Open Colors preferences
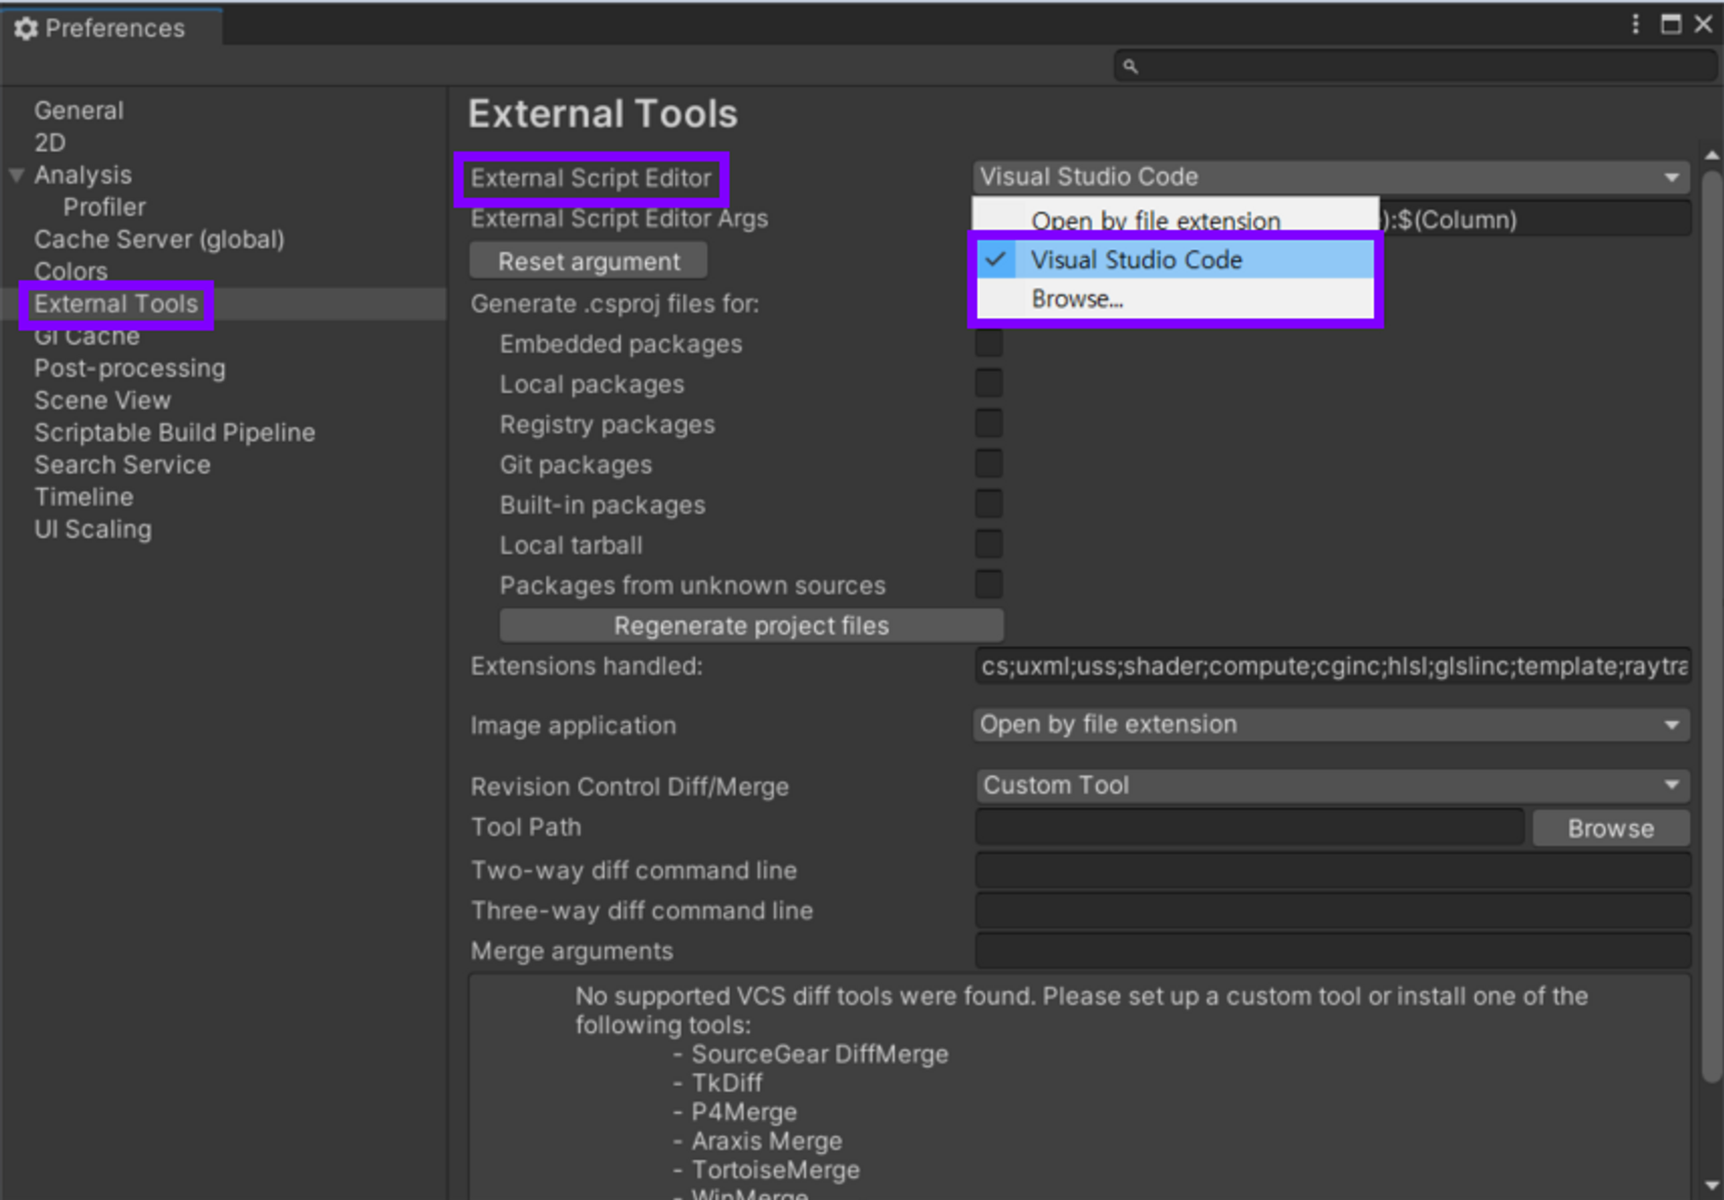Image resolution: width=1724 pixels, height=1200 pixels. [x=71, y=271]
